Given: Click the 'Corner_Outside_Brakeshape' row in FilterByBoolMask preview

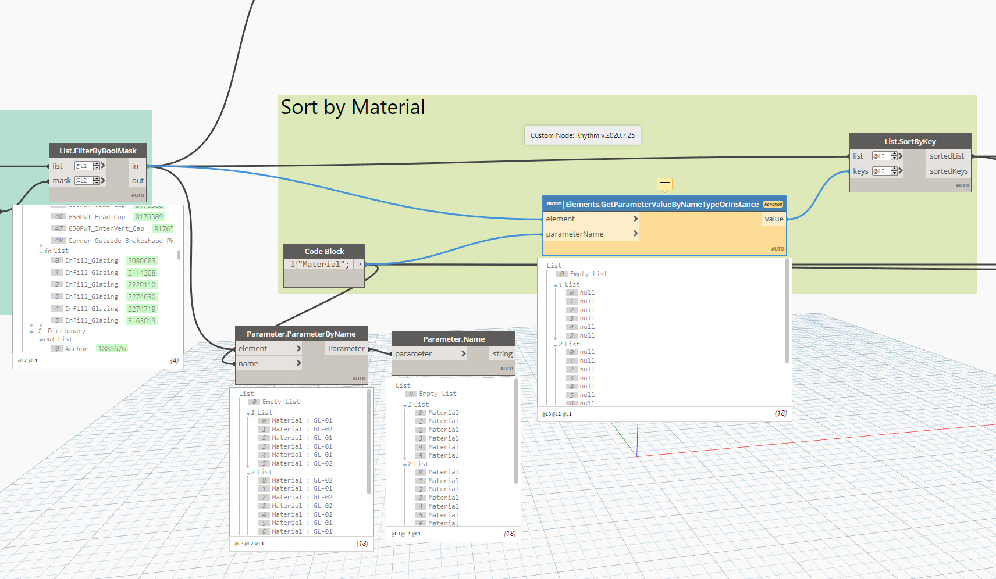Looking at the screenshot, I should click(x=112, y=240).
